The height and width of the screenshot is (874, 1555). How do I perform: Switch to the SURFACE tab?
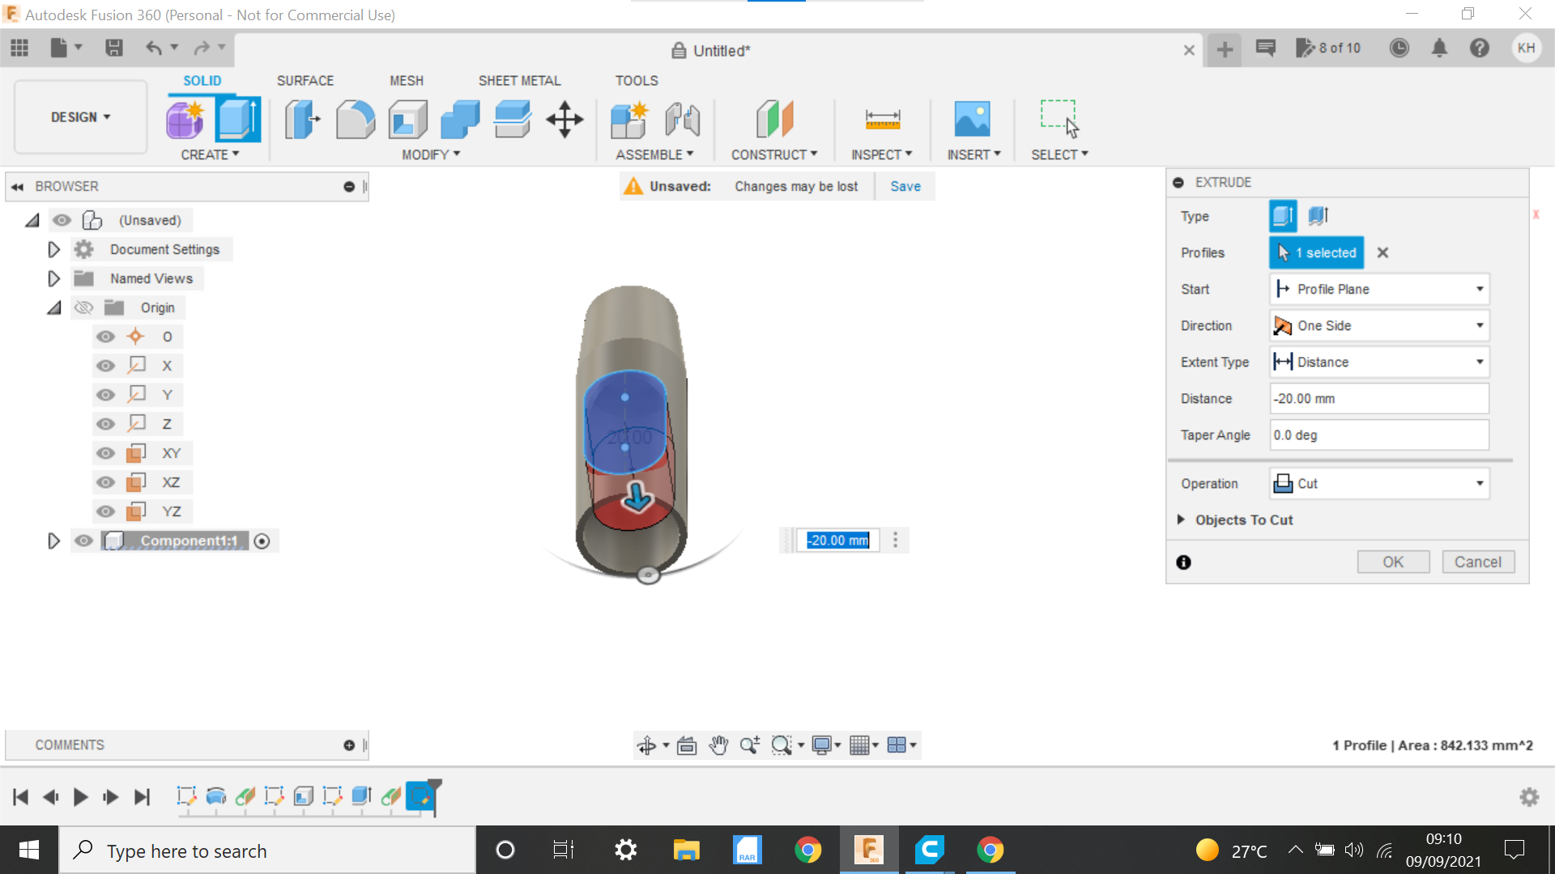(305, 80)
